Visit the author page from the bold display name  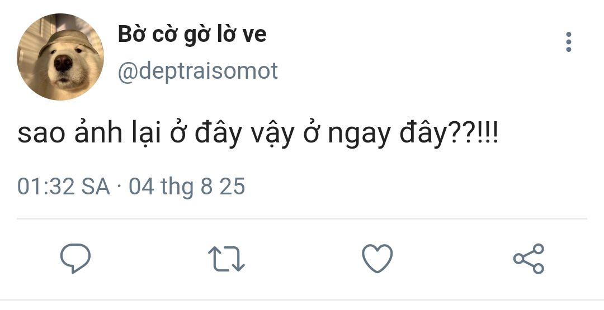point(192,35)
